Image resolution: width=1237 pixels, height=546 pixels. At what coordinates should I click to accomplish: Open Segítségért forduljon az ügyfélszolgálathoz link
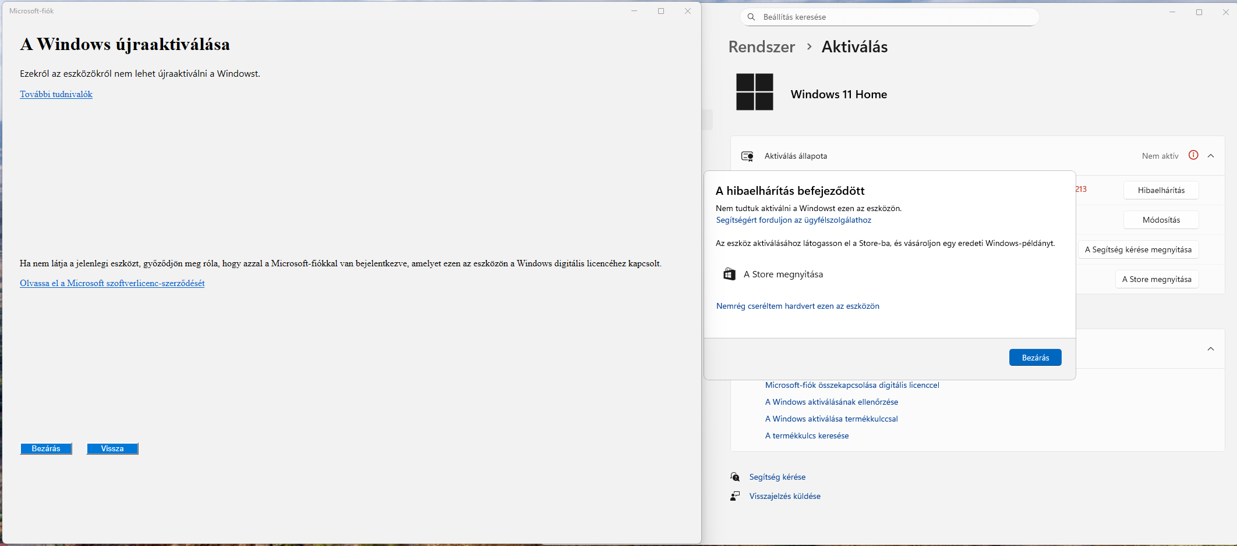pyautogui.click(x=794, y=220)
